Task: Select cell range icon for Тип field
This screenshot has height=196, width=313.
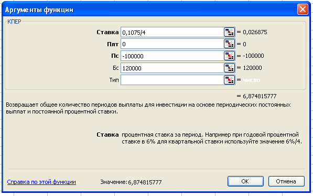Action: pyautogui.click(x=229, y=80)
